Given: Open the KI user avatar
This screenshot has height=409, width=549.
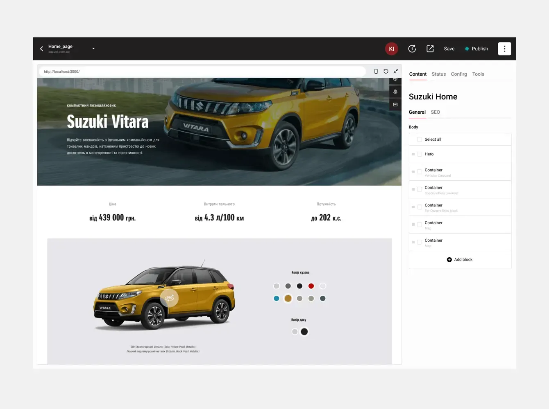Looking at the screenshot, I should [391, 49].
